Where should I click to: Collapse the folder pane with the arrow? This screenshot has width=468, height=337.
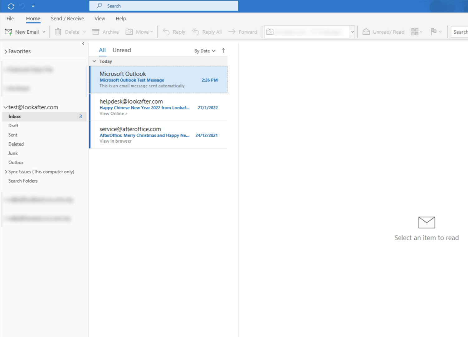click(x=83, y=44)
